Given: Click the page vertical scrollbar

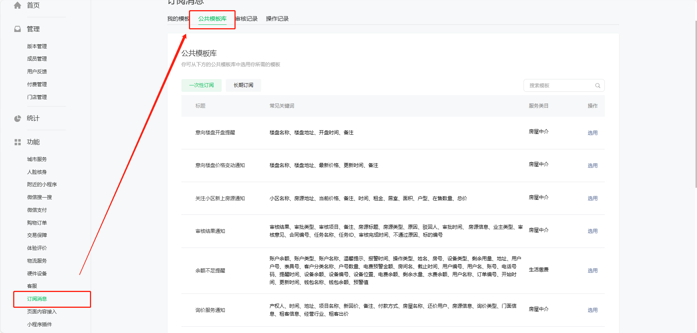Looking at the screenshot, I should coord(696,103).
